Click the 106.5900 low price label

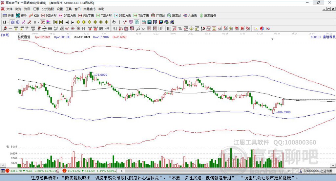284,112
